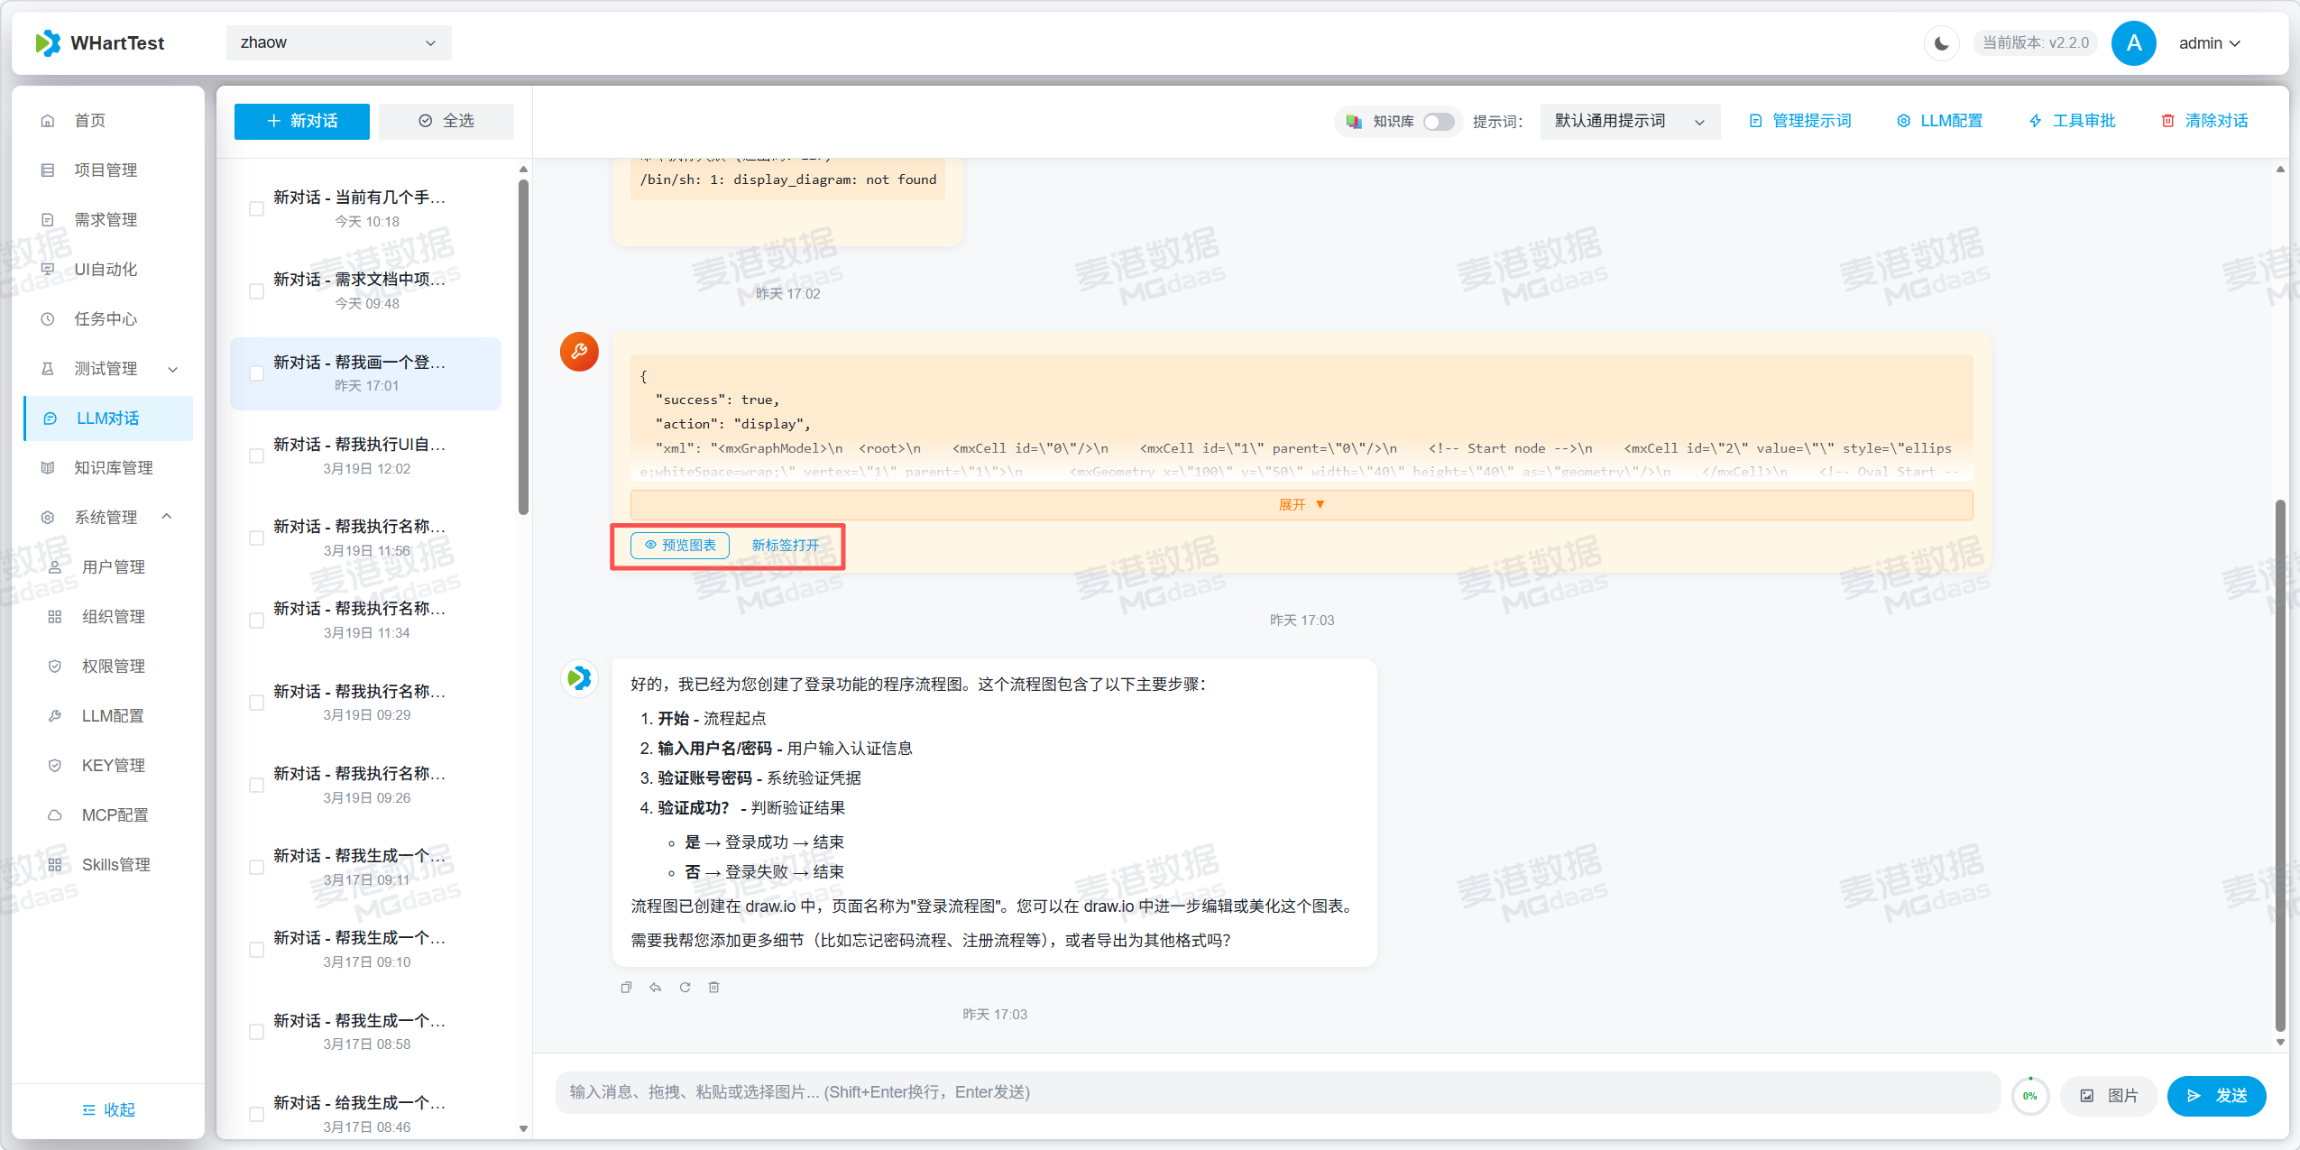Open the zhaow project dropdown

click(338, 43)
